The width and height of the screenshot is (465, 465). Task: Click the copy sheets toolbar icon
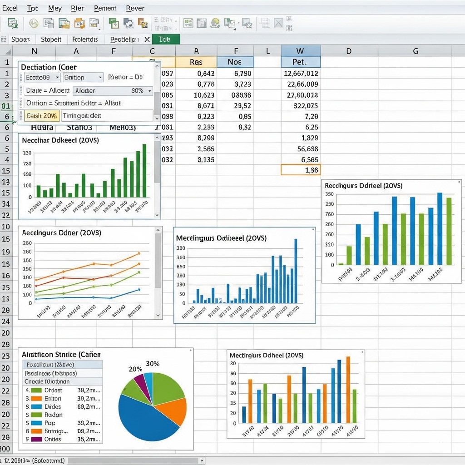pyautogui.click(x=230, y=24)
